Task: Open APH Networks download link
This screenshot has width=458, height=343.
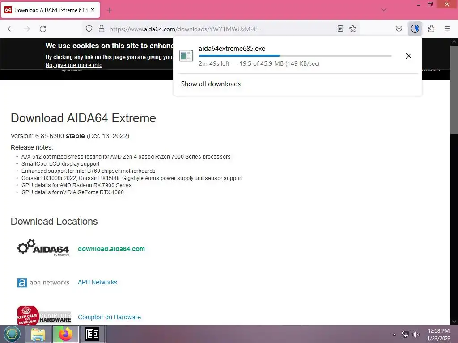Action: tap(97, 282)
